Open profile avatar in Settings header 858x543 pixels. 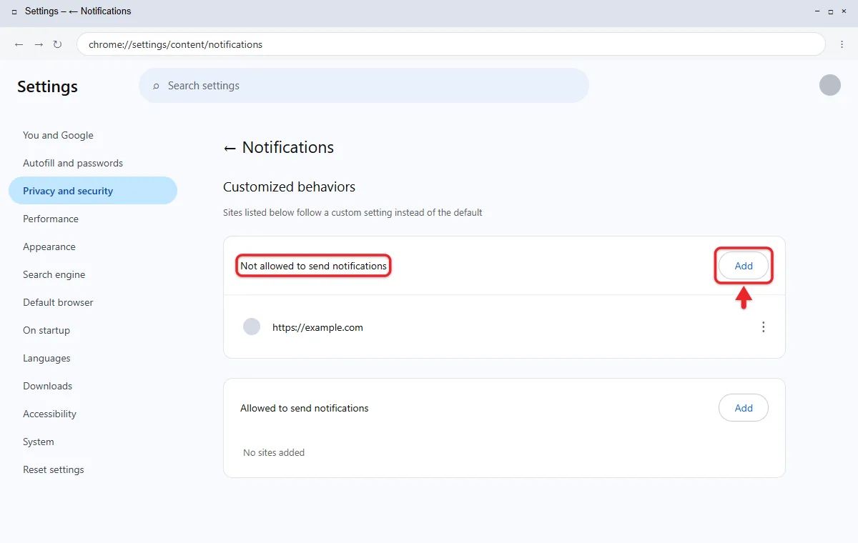point(830,85)
